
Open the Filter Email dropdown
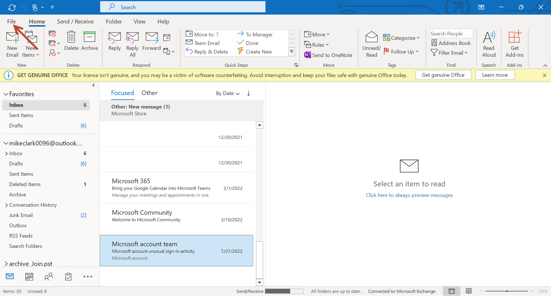click(x=449, y=53)
